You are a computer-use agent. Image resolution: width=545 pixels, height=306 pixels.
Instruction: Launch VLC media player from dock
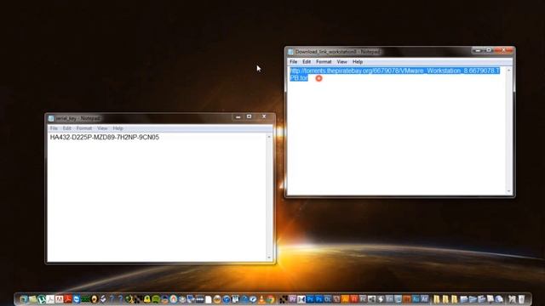click(x=261, y=298)
